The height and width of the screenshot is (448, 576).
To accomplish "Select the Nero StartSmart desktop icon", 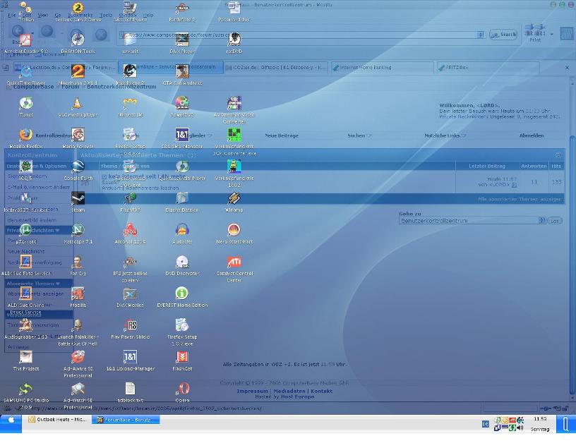I will tap(234, 234).
